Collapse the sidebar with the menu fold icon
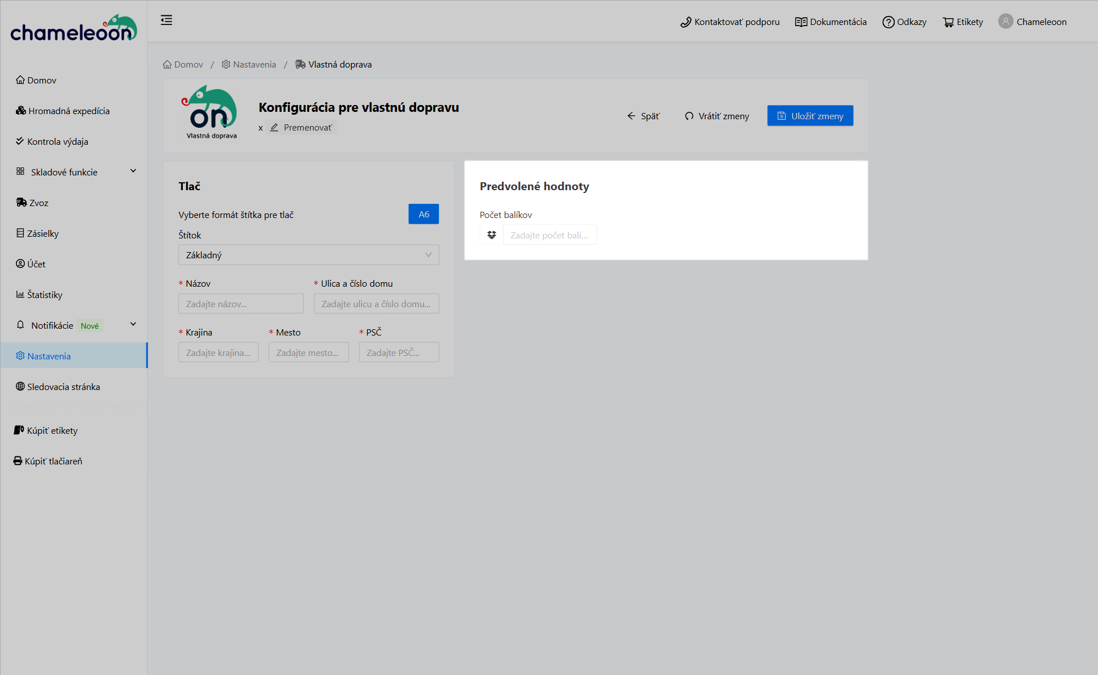This screenshot has width=1098, height=675. pos(166,20)
